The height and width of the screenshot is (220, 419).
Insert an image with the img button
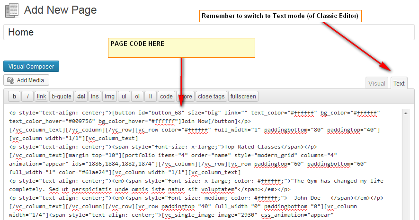pos(109,97)
